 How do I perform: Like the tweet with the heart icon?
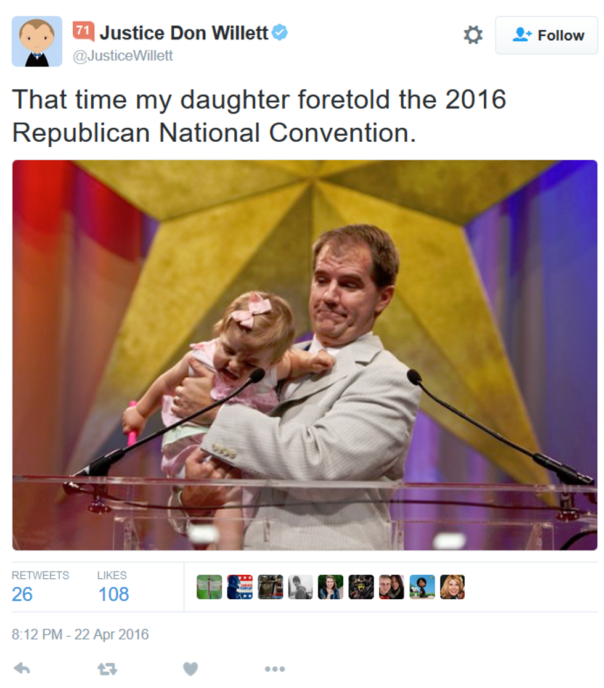[x=190, y=669]
